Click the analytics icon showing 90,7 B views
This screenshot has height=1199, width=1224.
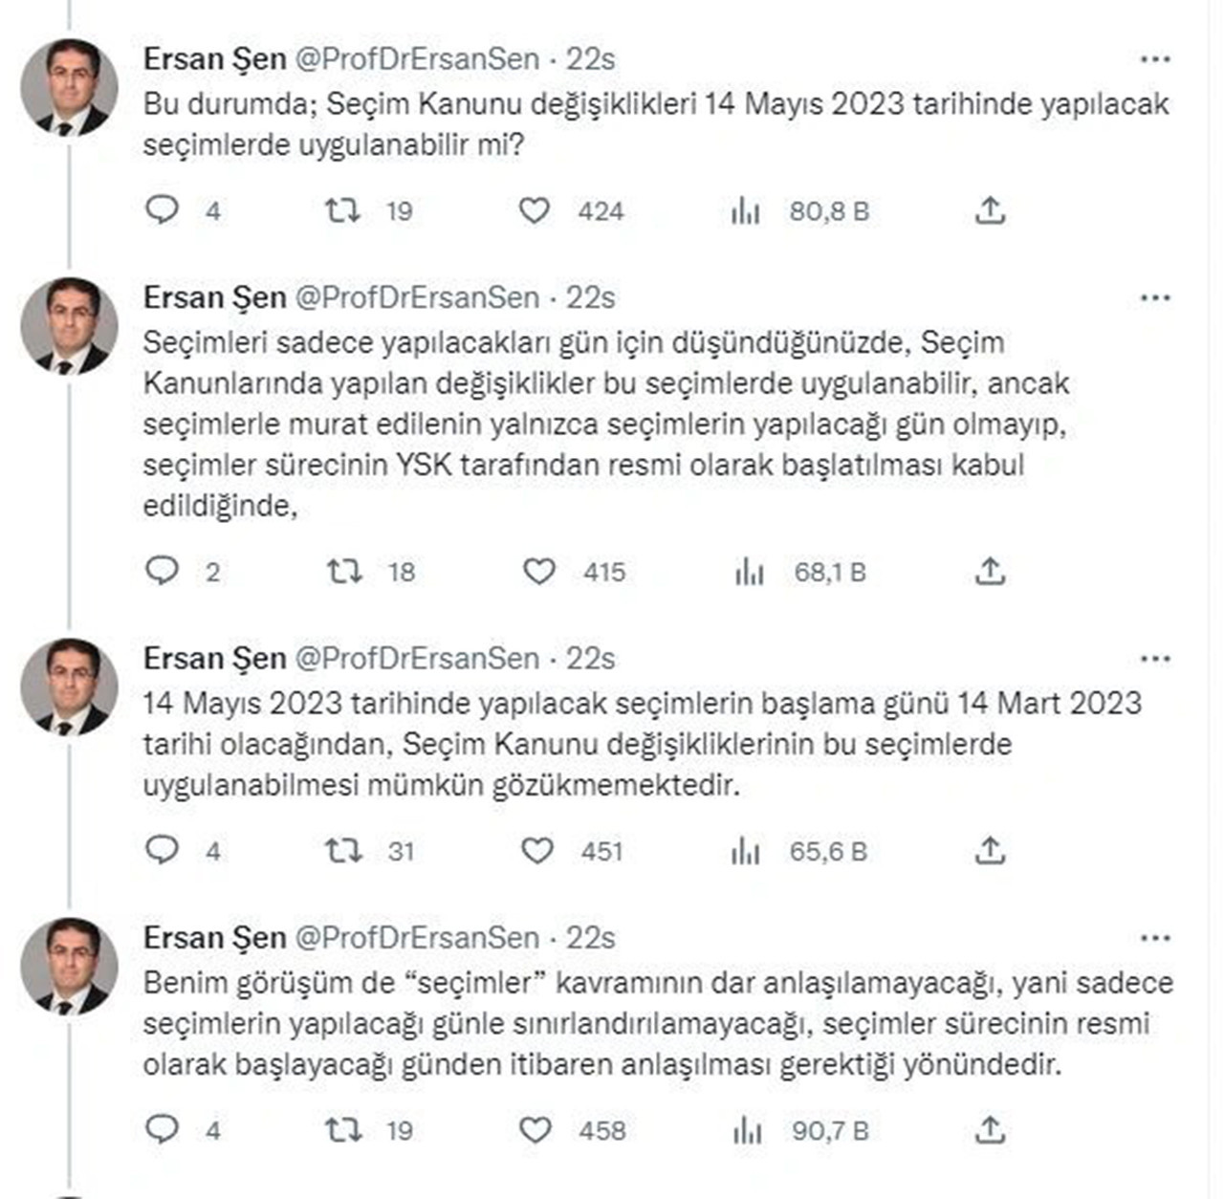click(x=747, y=1131)
